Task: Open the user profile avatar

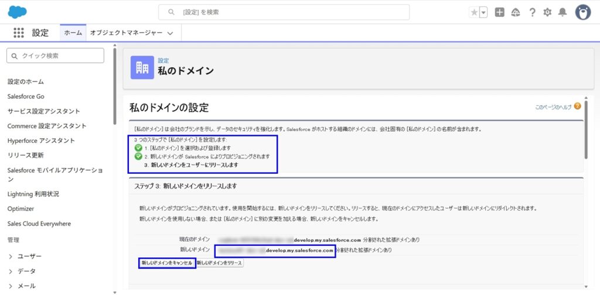Action: point(582,12)
